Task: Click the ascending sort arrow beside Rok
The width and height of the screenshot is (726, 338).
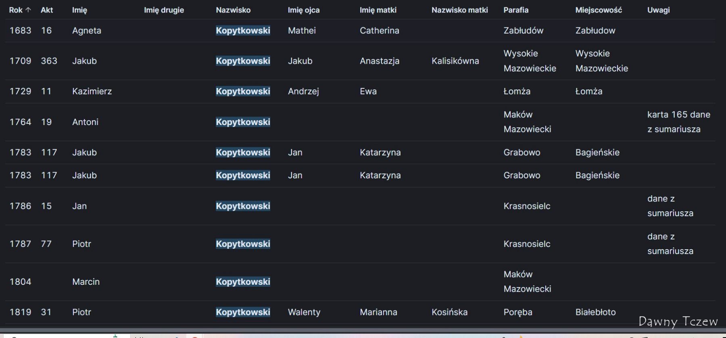Action: point(28,10)
